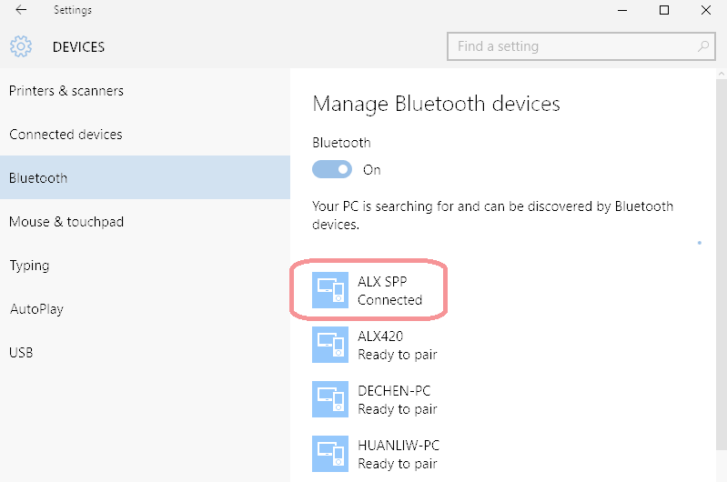This screenshot has width=727, height=482.
Task: Click the HUANLIW-PC device name
Action: [399, 446]
